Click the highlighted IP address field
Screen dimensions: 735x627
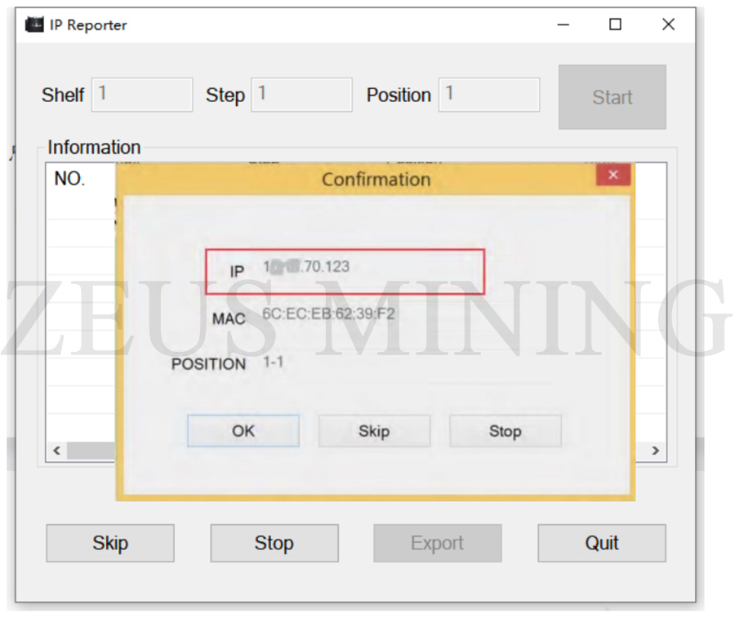(345, 270)
